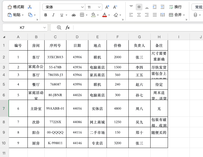Click the Name Box showing K7
Image resolution: width=203 pixels, height=157 pixels.
pos(22,28)
